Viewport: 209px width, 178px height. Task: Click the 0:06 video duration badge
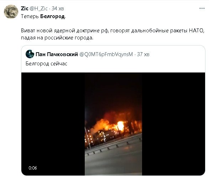tap(33, 168)
